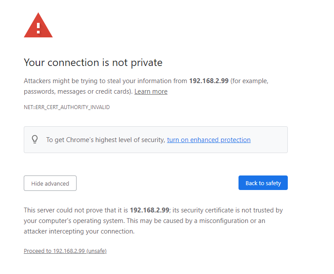Viewport: 334px width, 274px height.
Task: Click "attacker intercepting your connection" line
Action: click(79, 231)
